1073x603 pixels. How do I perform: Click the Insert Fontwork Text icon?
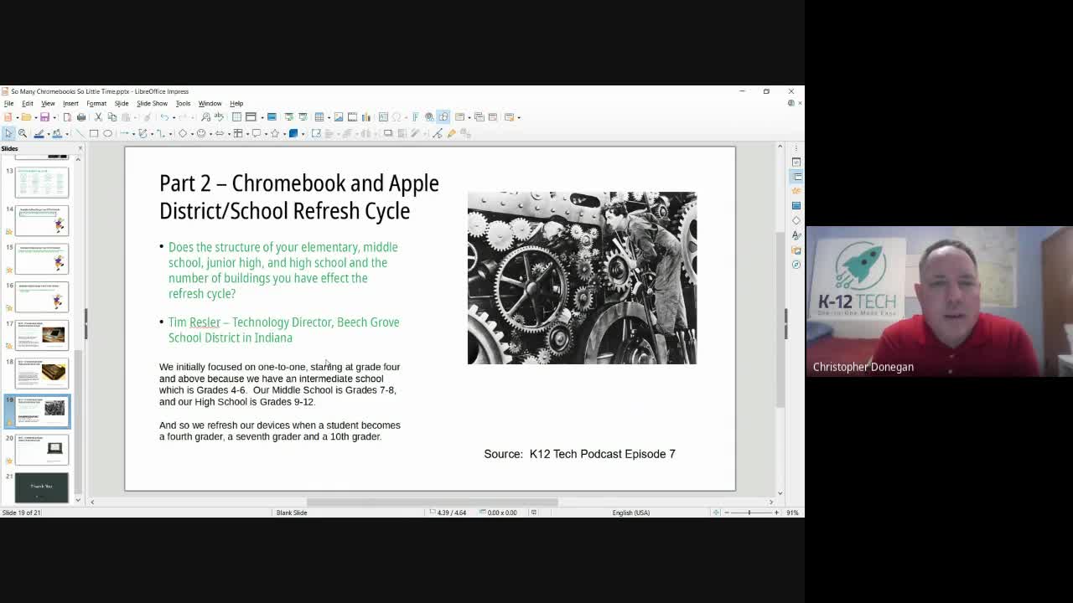click(x=415, y=117)
